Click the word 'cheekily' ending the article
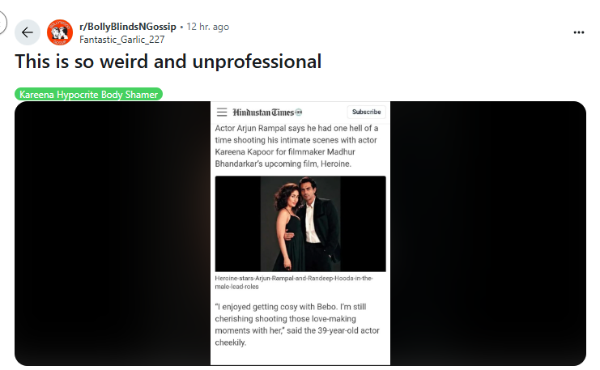Screen dimensions: 600x370 [230, 342]
